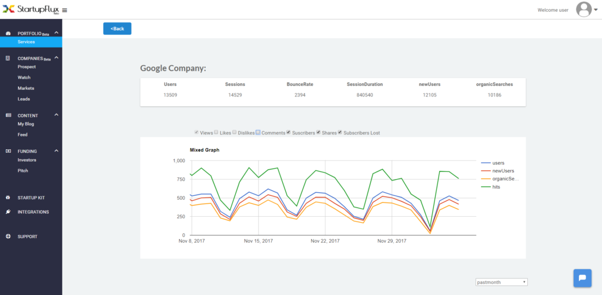Viewport: 602px width, 295px height.
Task: Click the BounceRate value 2394
Action: tap(300, 95)
